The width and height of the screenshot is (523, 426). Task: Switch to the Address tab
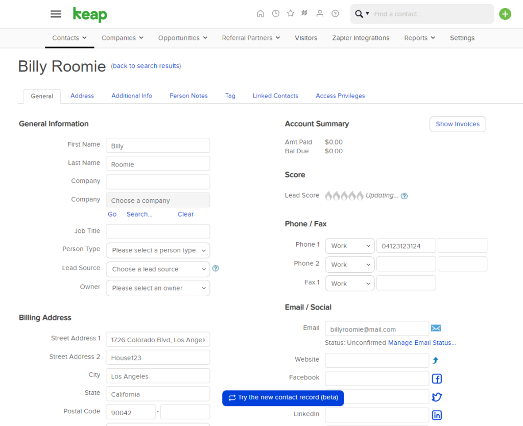click(x=82, y=96)
